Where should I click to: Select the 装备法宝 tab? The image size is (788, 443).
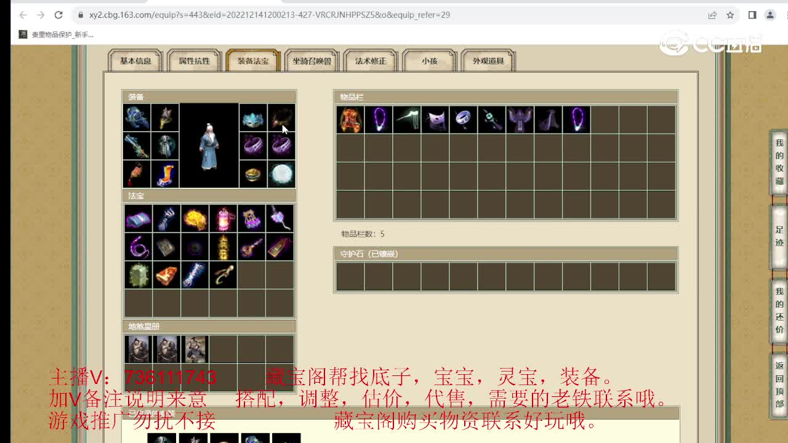[253, 61]
